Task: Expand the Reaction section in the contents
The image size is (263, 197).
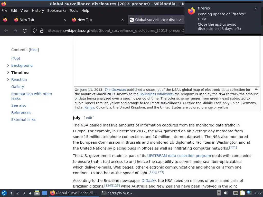Action: pyautogui.click(x=8, y=80)
